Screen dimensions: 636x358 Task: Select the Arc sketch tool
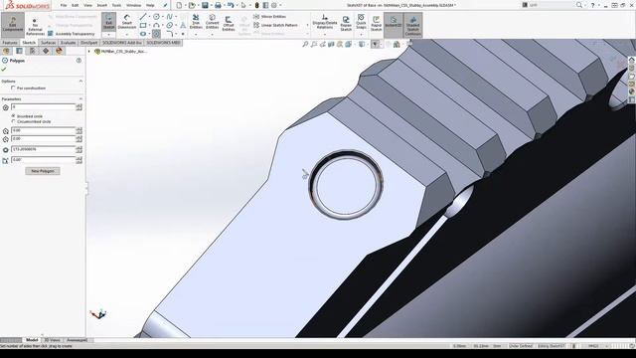click(156, 25)
